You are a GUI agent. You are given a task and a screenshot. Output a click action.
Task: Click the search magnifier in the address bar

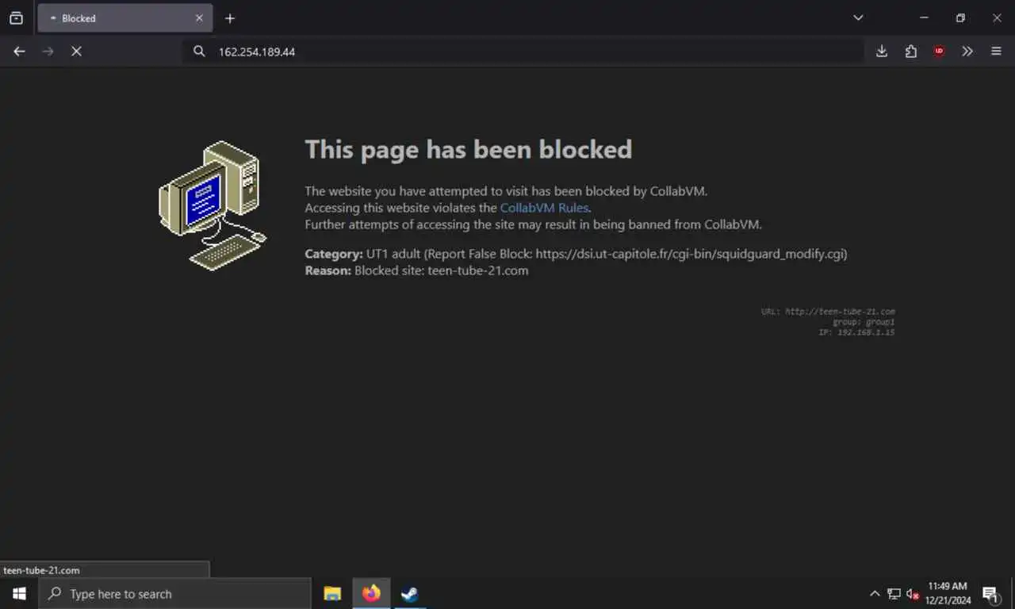(x=199, y=52)
